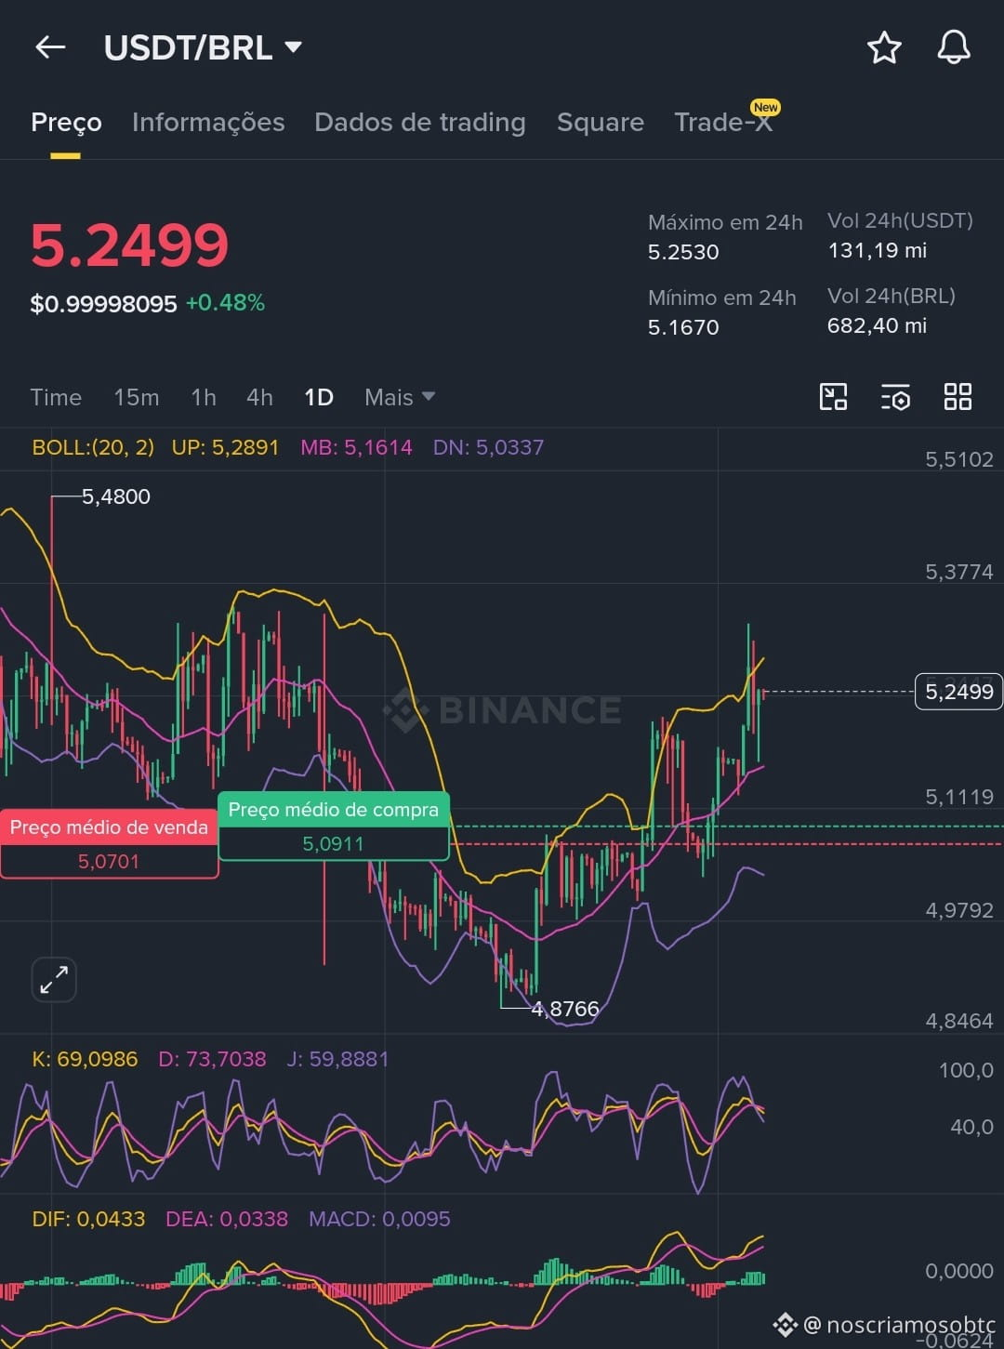1004x1349 pixels.
Task: Click the Preço médio de venda label
Action: pyautogui.click(x=109, y=827)
